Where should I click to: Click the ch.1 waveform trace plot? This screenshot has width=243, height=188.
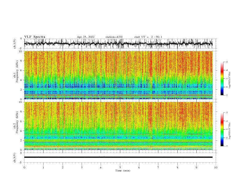[x=118, y=44]
